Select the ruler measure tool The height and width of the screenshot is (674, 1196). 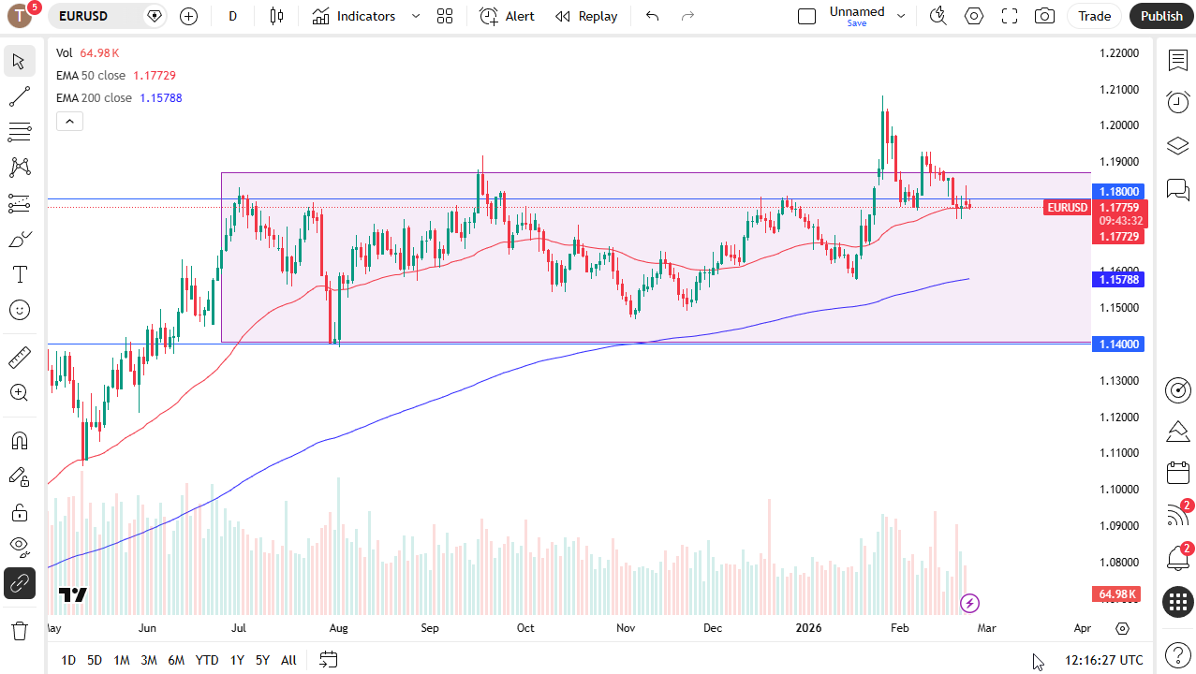[x=19, y=357]
